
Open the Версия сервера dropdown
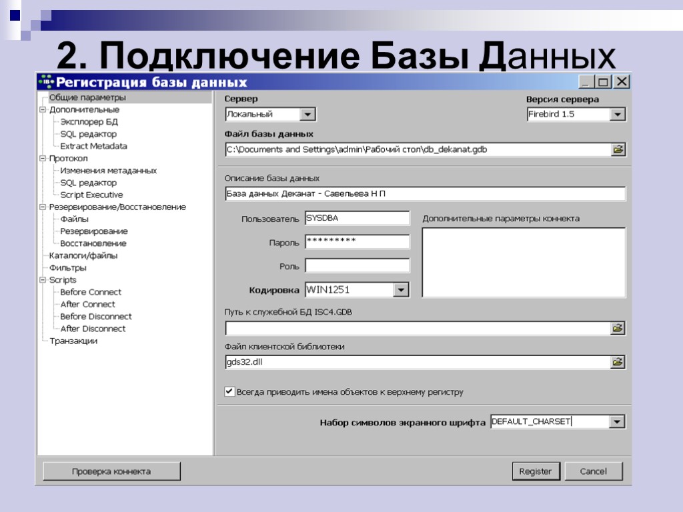tap(617, 114)
